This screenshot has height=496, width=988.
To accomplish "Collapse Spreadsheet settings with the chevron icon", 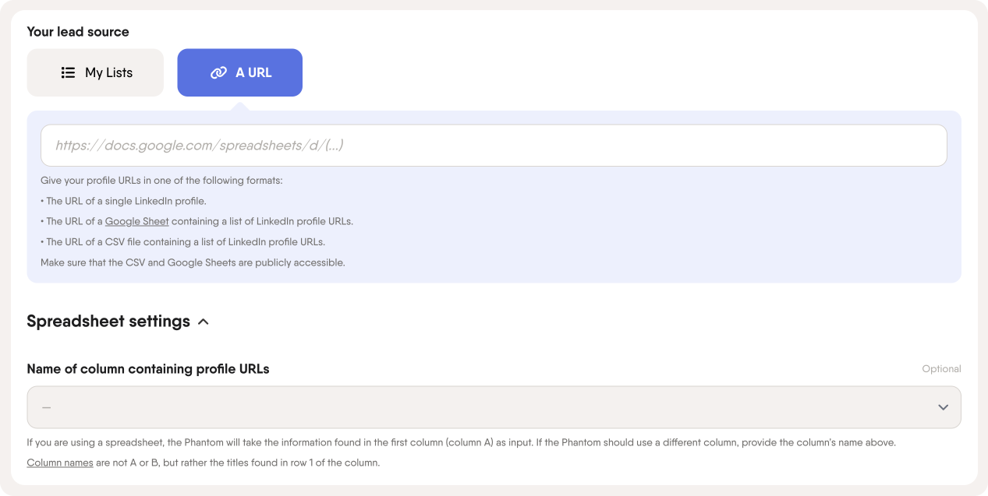I will tap(204, 322).
